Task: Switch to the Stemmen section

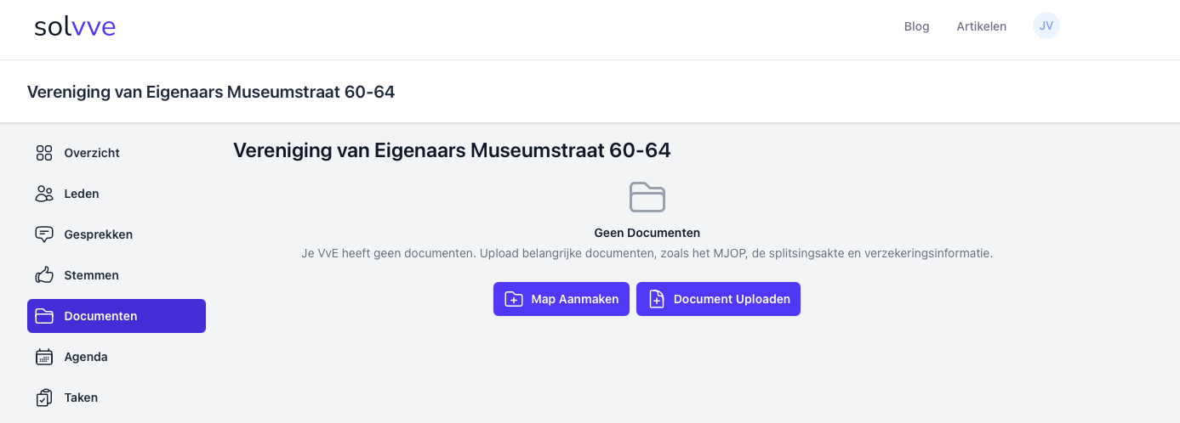Action: (91, 275)
